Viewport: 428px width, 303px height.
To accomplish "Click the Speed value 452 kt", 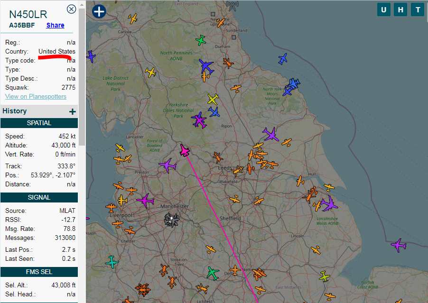I will (67, 136).
